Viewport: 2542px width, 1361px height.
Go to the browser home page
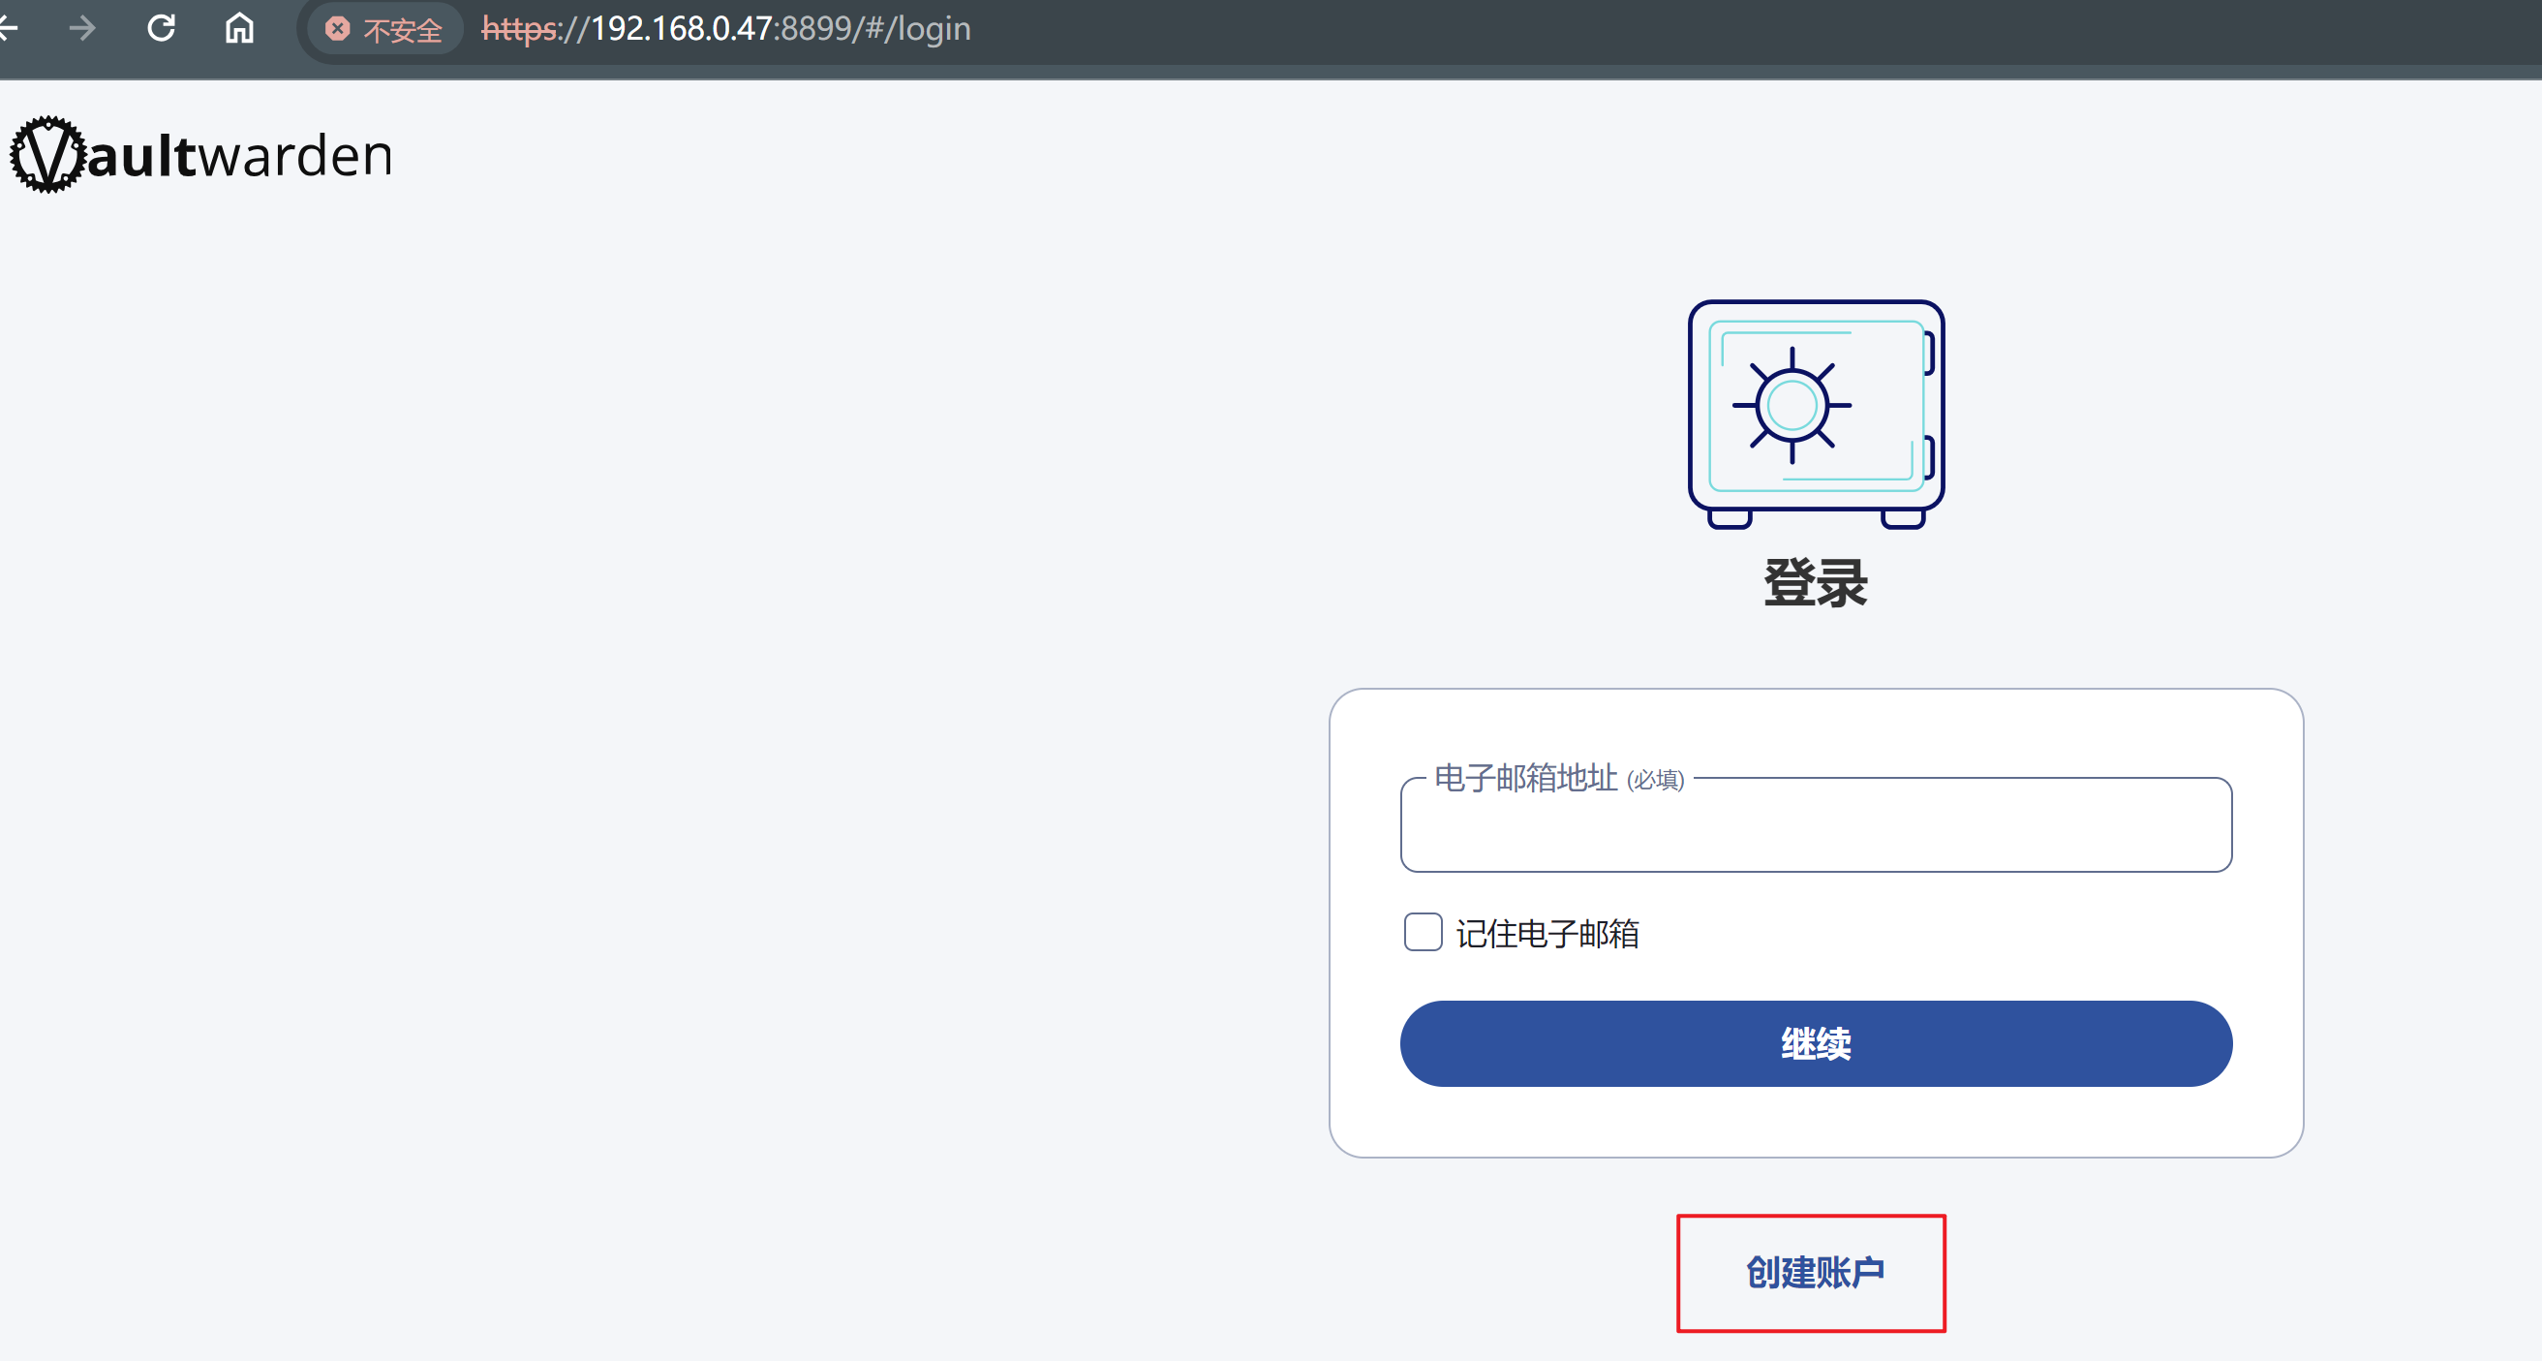pos(240,29)
